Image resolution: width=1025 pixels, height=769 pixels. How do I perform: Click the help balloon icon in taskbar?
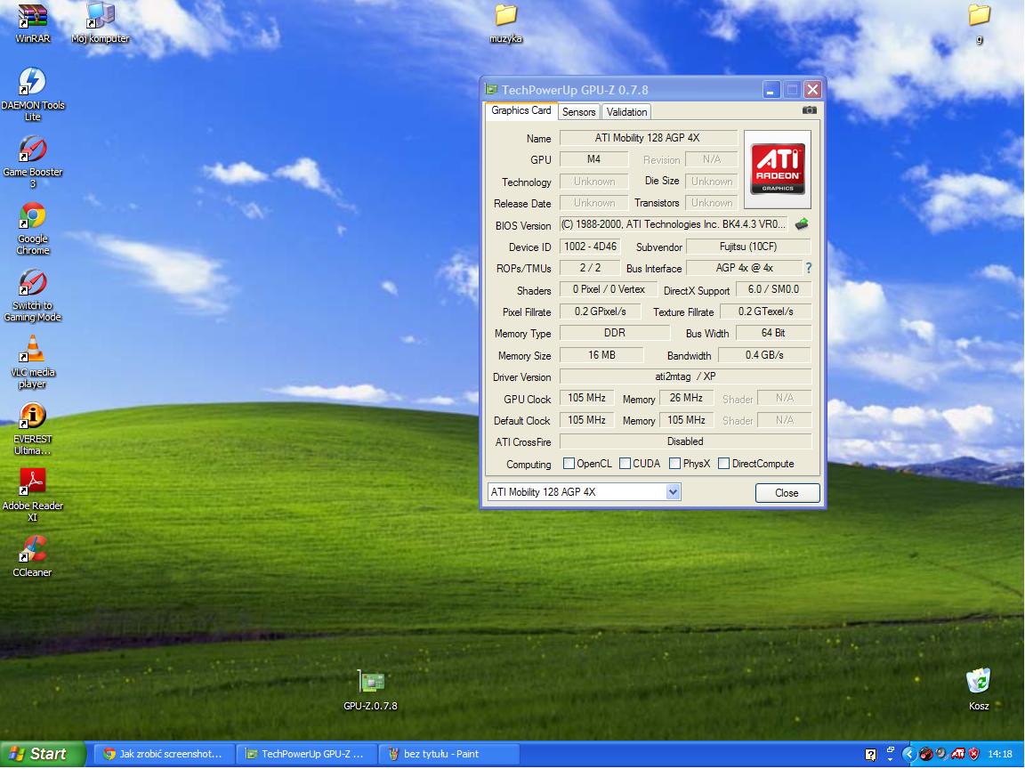click(870, 755)
